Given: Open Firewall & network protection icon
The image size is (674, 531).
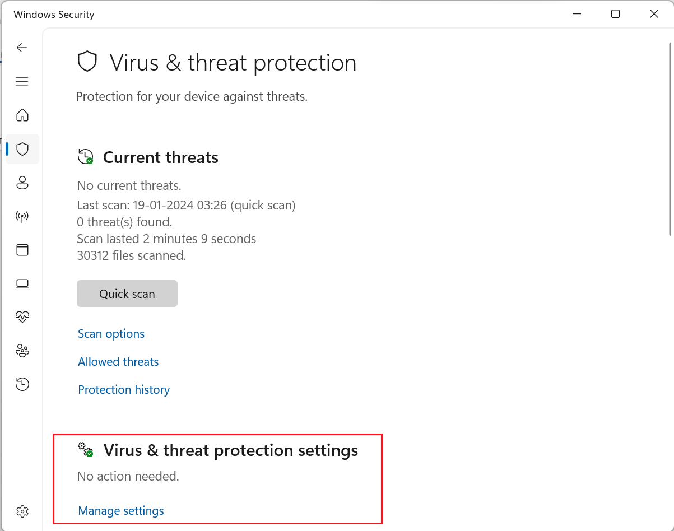Looking at the screenshot, I should (22, 216).
